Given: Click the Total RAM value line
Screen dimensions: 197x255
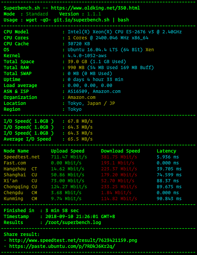Looking at the screenshot, I should pos(111,68).
